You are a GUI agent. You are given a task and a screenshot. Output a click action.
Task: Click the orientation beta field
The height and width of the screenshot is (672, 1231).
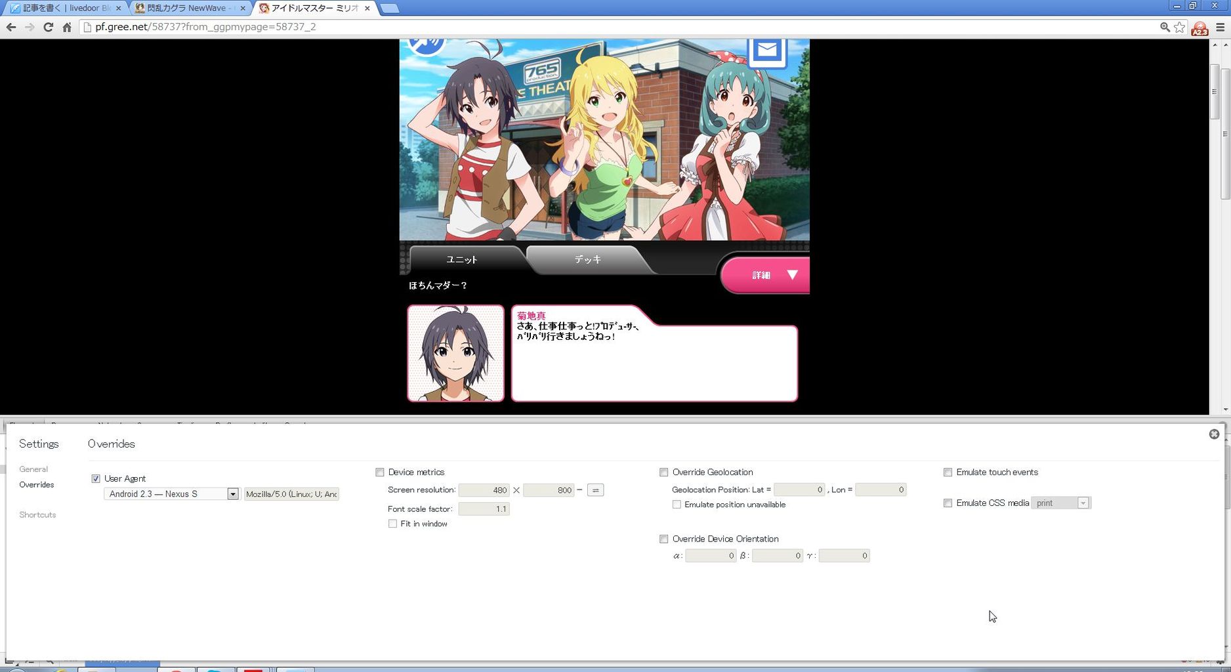[778, 556]
